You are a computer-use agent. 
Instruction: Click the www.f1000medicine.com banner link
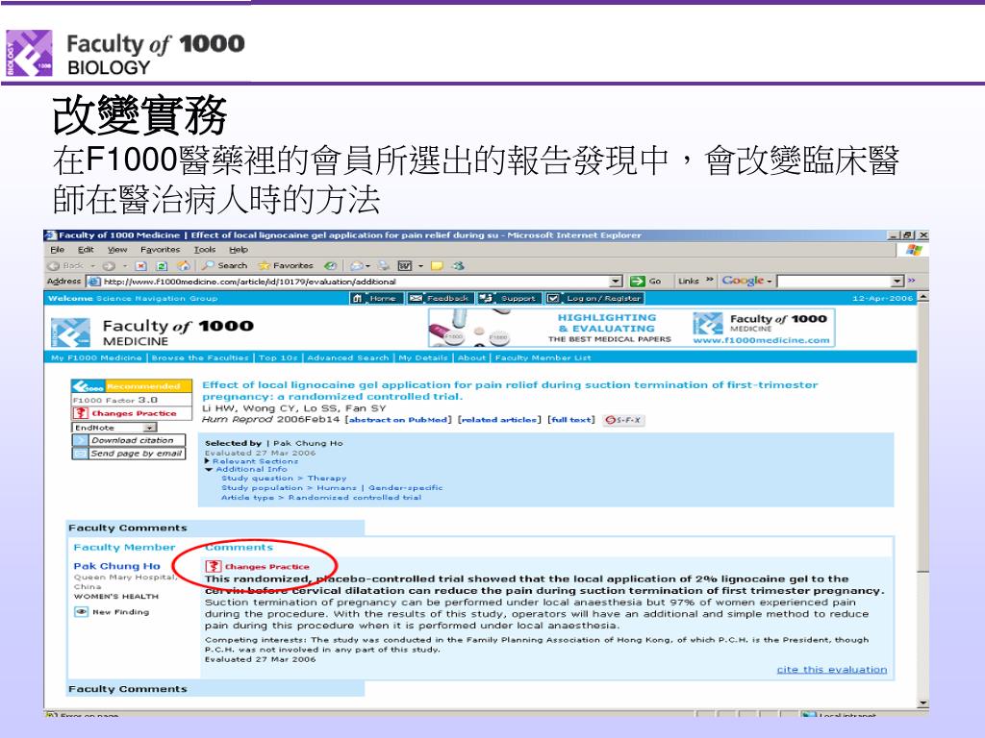click(762, 340)
